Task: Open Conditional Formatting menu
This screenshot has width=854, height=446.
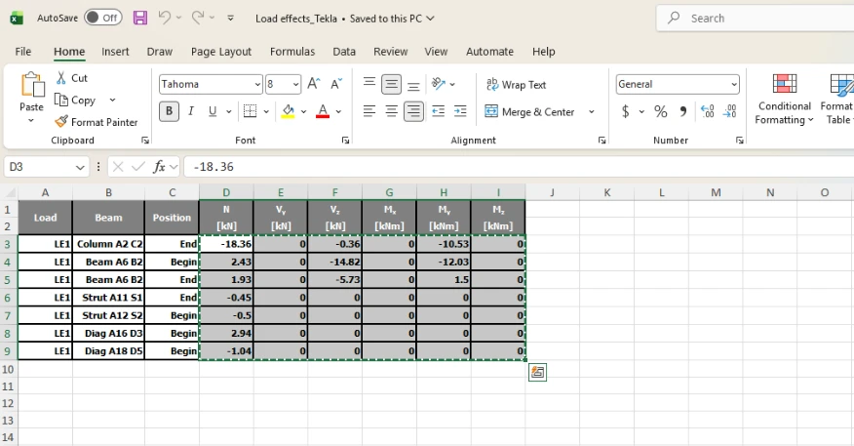Action: (x=784, y=100)
